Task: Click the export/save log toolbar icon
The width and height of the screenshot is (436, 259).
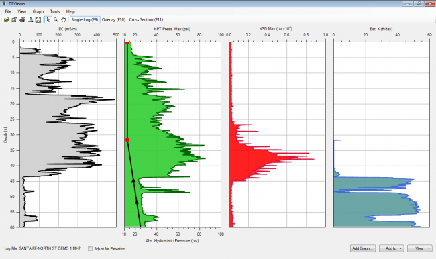Action: tap(15, 19)
